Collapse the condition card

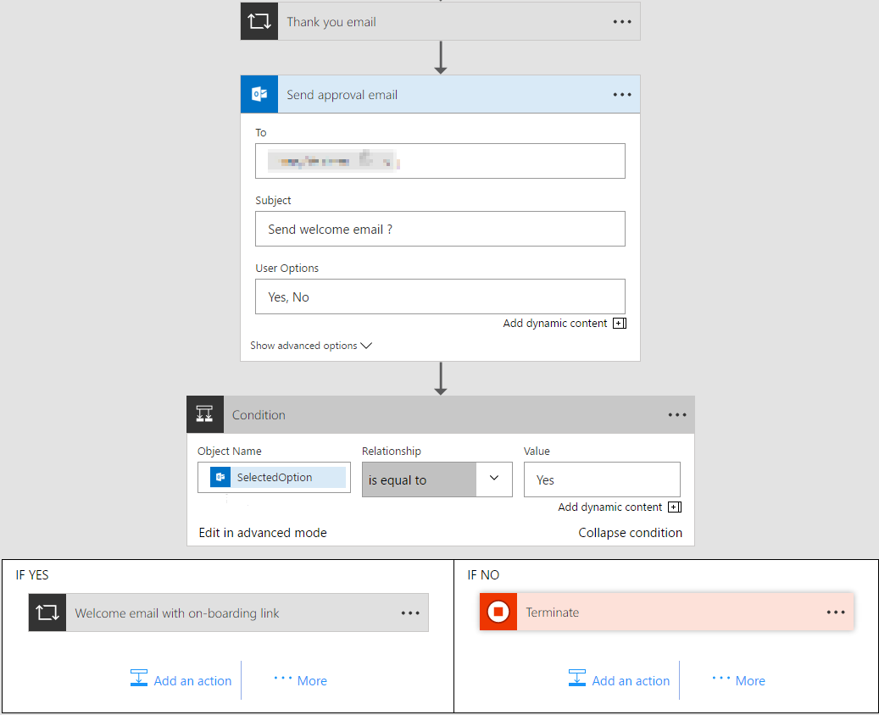pos(630,533)
